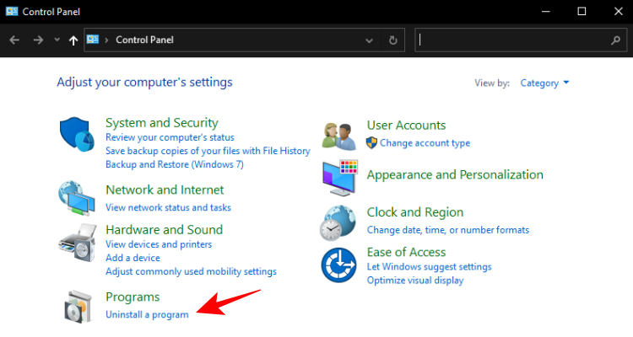Go up one level with up arrow
The width and height of the screenshot is (633, 337).
tap(73, 40)
